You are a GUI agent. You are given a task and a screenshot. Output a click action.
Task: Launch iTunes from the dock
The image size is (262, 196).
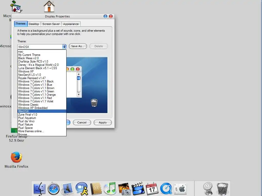pyautogui.click(x=110, y=189)
